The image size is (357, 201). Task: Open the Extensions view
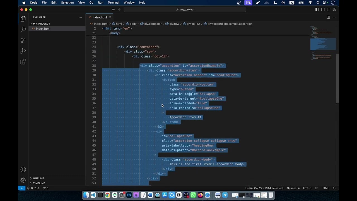pyautogui.click(x=23, y=62)
